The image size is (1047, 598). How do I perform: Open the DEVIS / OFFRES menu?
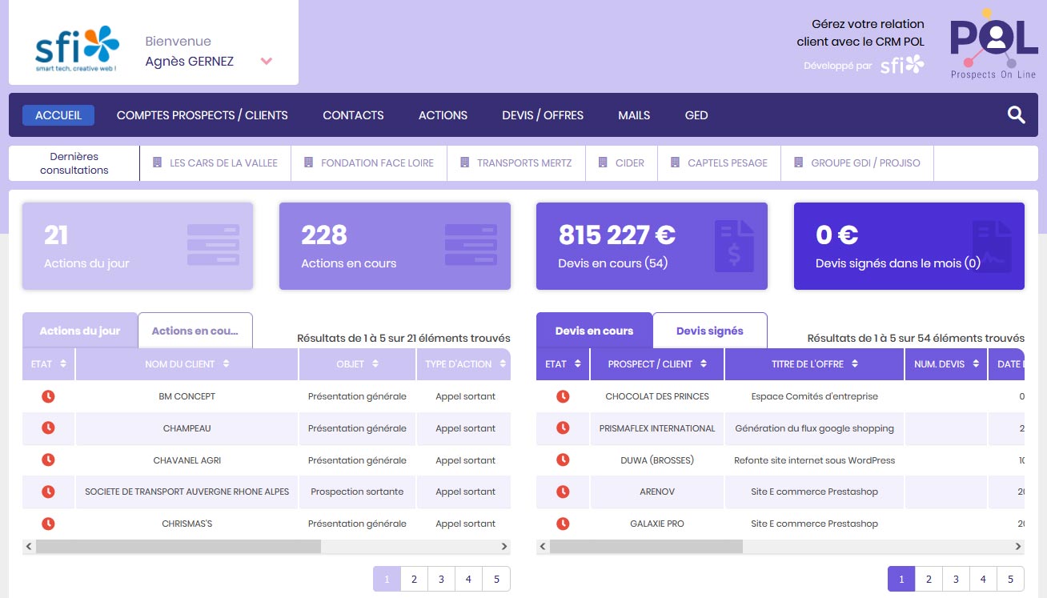click(542, 115)
